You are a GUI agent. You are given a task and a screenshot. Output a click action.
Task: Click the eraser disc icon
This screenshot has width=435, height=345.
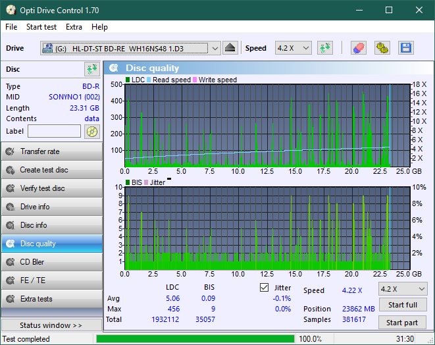click(x=358, y=48)
